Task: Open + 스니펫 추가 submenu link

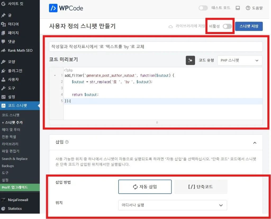Action: coord(12,122)
